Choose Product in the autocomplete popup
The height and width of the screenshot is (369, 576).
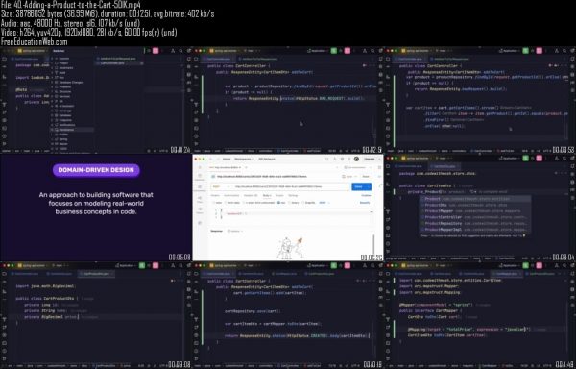(475, 199)
